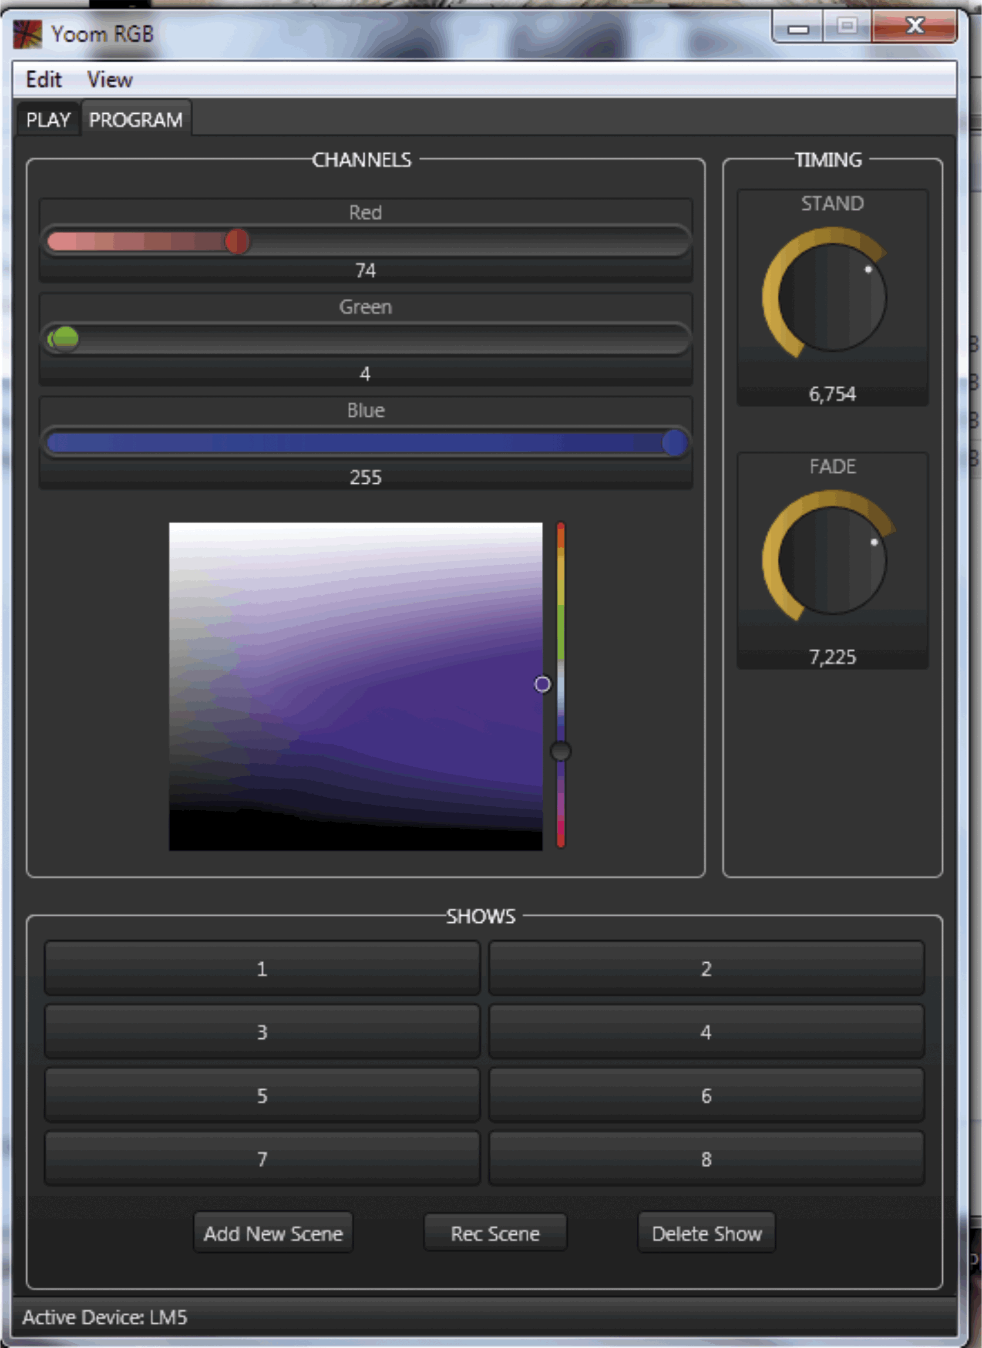
Task: Click the Rec Scene button
Action: [x=494, y=1233]
